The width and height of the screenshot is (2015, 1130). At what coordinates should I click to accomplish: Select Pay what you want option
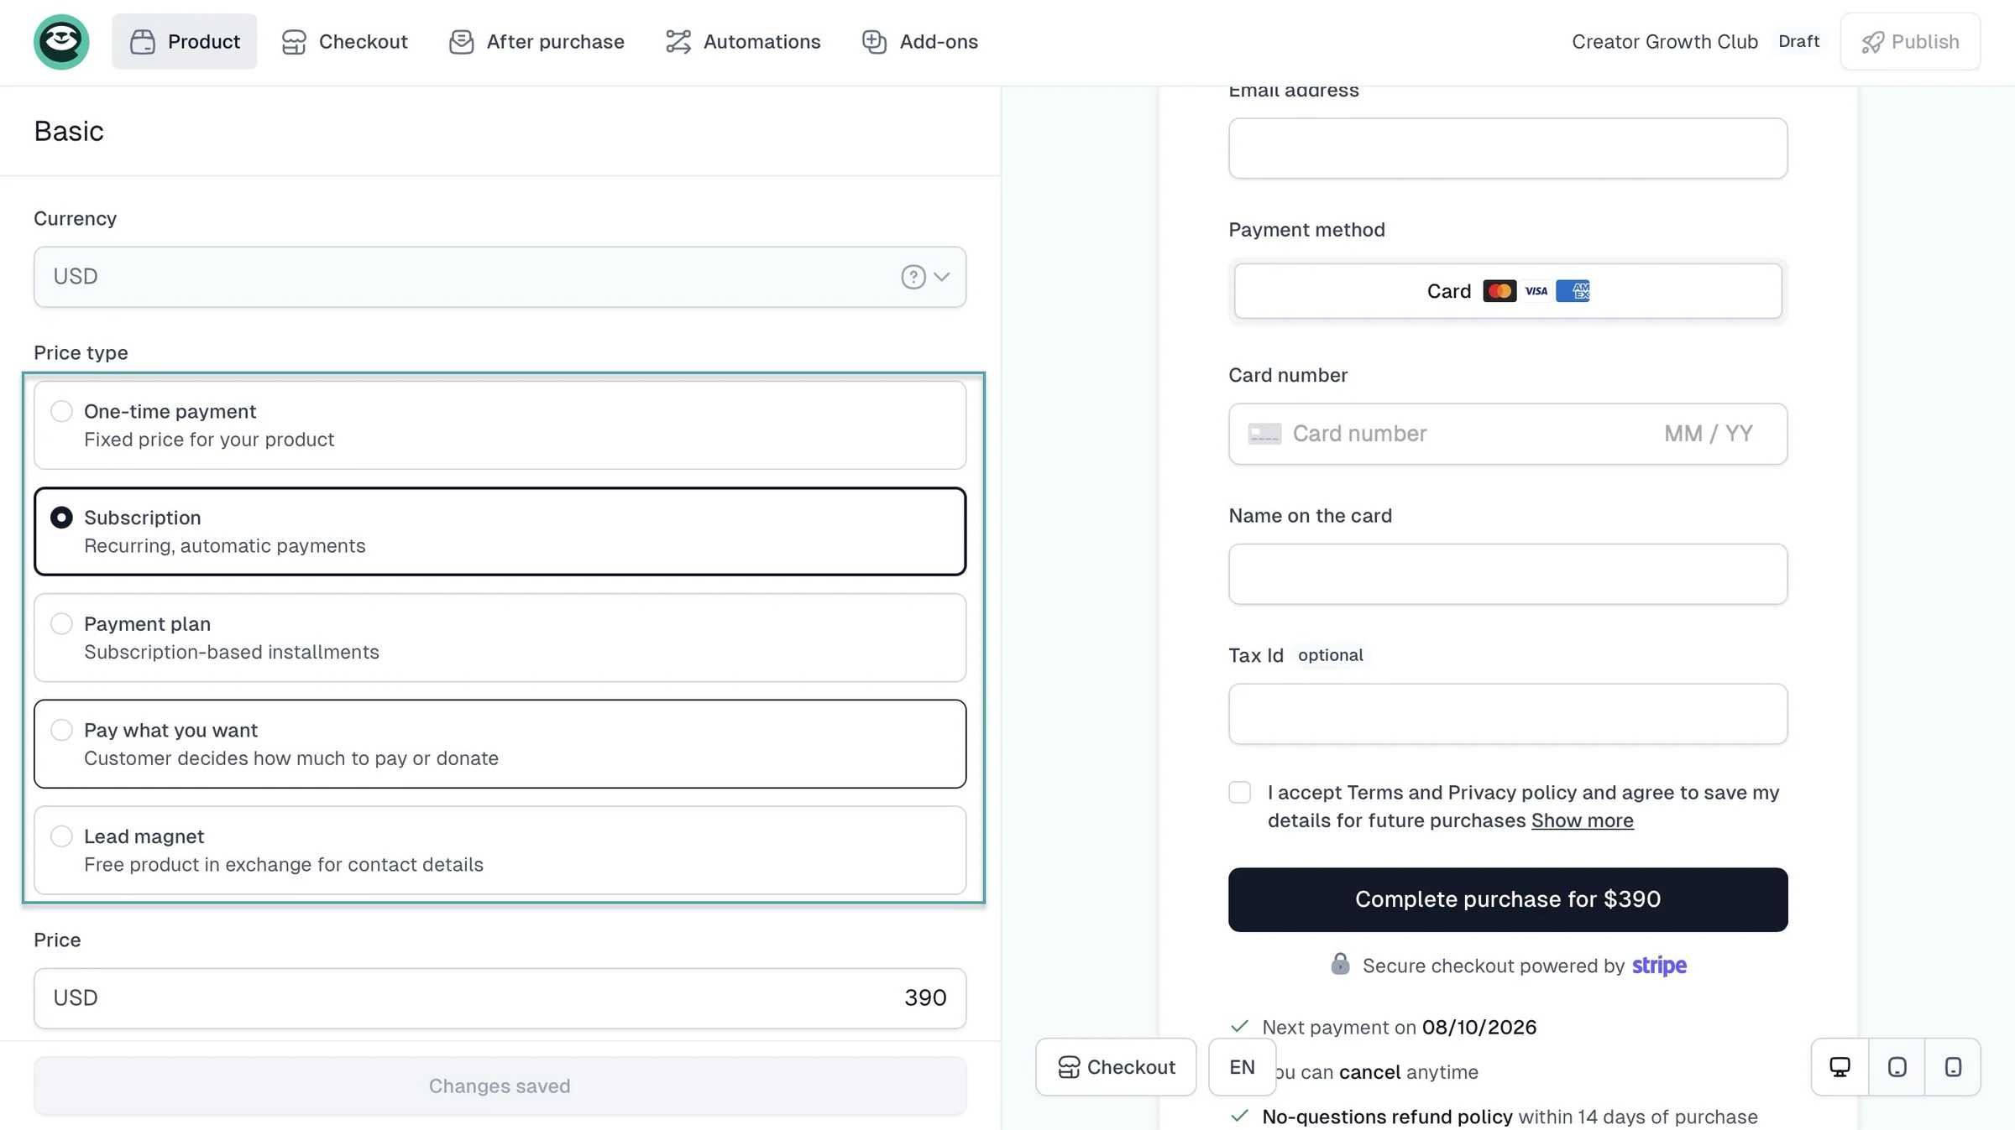click(x=500, y=744)
